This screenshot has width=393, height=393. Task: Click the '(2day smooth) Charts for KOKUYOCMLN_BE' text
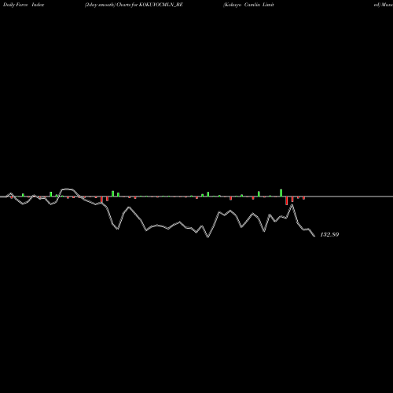(x=134, y=5)
